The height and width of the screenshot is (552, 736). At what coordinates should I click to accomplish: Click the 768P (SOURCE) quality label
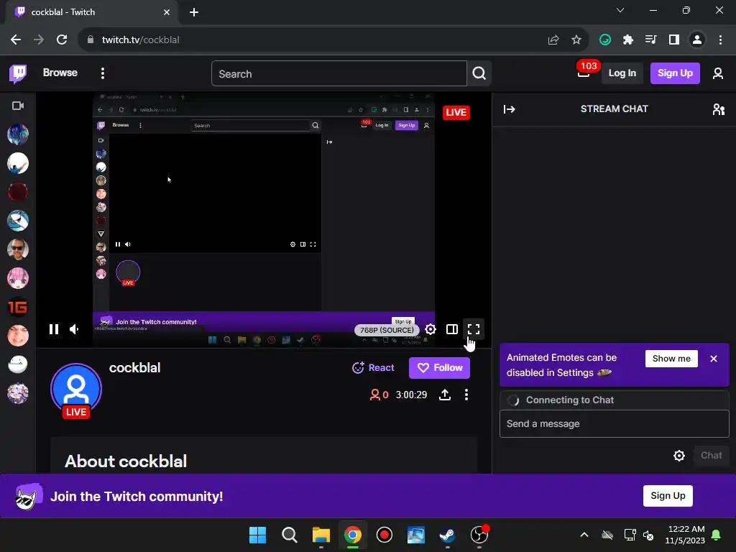[387, 330]
